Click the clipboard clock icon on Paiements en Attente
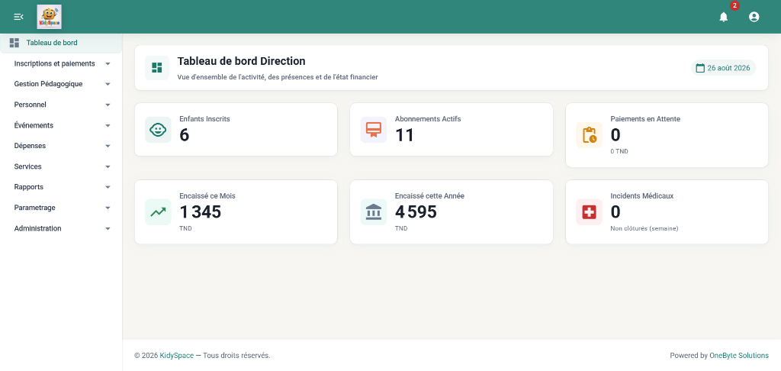 pos(590,135)
